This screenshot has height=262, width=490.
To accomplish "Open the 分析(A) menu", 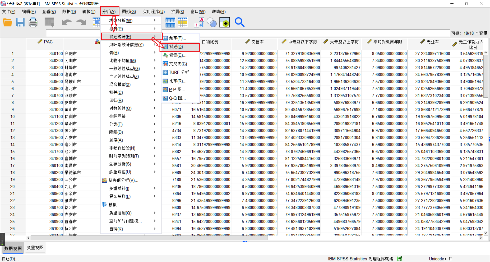I will pos(109,11).
